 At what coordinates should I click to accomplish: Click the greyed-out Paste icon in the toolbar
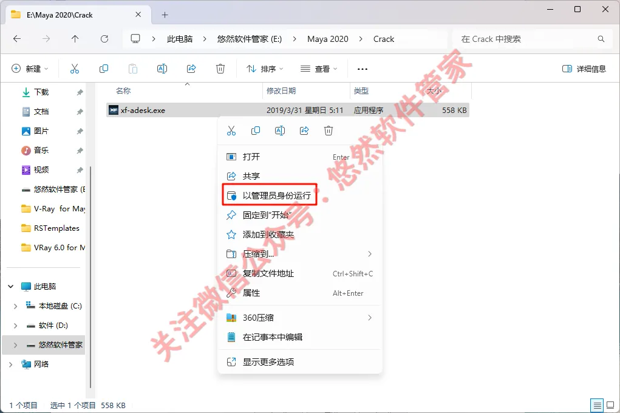(133, 69)
